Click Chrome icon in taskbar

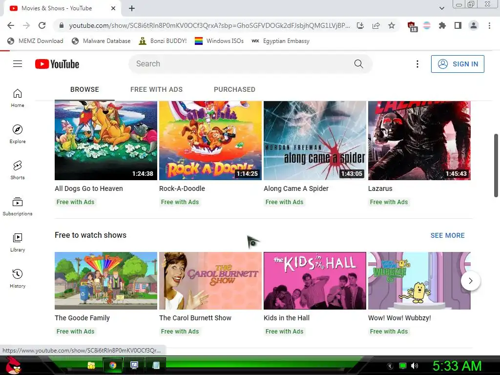tap(113, 365)
